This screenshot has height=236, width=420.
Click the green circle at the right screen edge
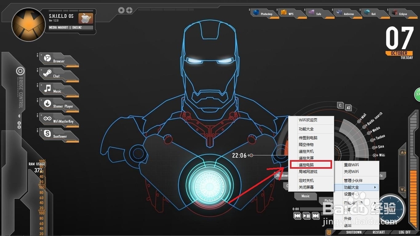tap(417, 94)
